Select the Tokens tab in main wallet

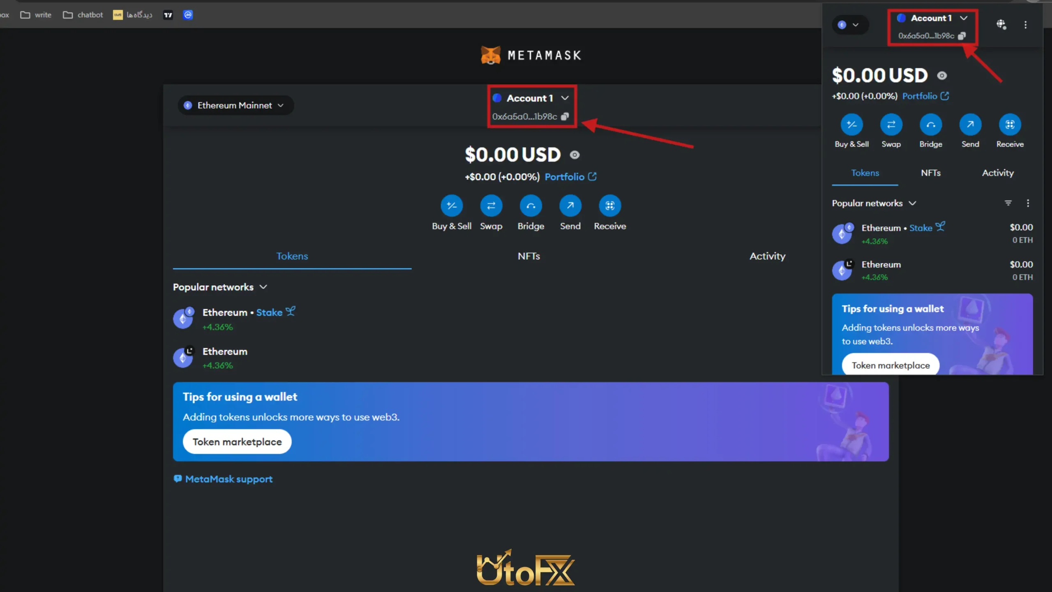[292, 256]
